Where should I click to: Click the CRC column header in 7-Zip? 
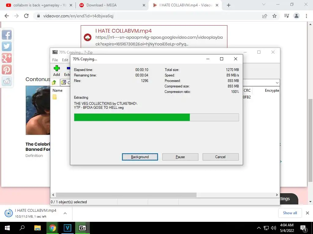point(247,90)
